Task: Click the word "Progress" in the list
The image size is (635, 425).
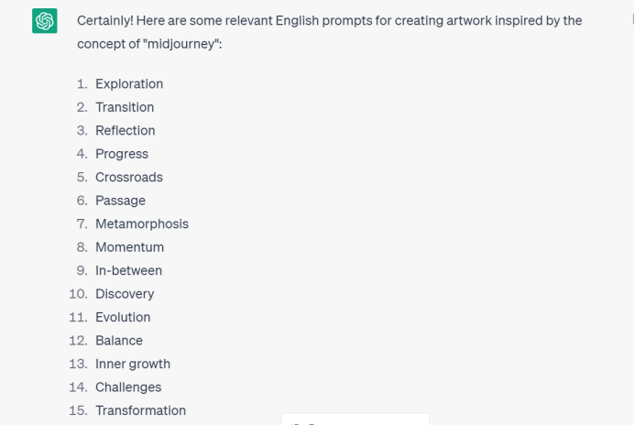Action: click(x=122, y=154)
